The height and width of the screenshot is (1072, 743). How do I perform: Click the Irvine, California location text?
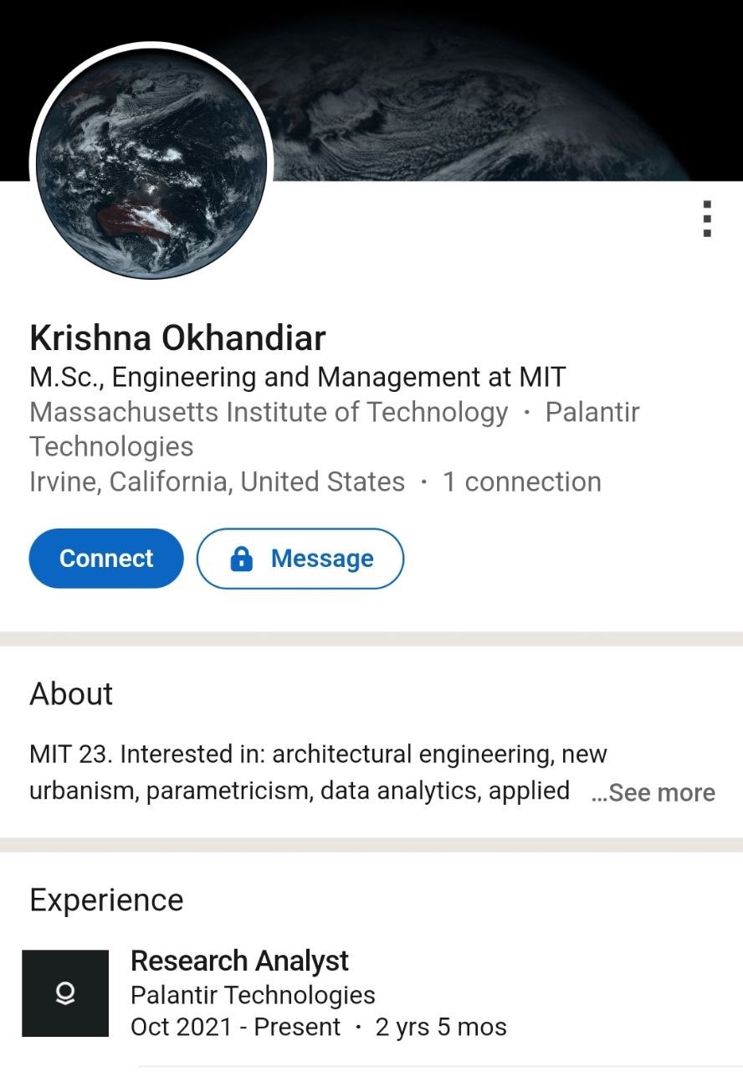(x=217, y=482)
